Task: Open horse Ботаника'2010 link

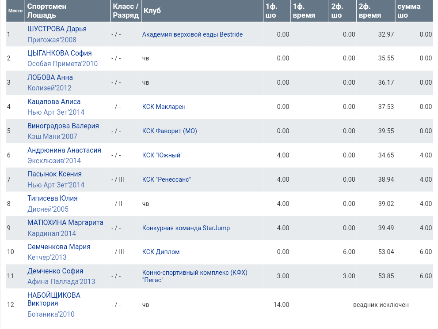Action: coord(51,314)
